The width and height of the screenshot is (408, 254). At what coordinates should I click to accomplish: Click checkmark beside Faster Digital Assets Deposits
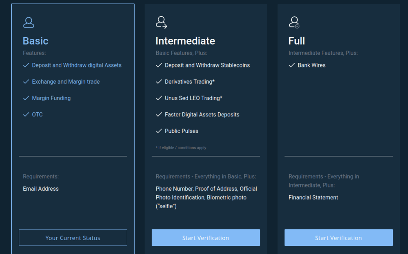(x=159, y=115)
